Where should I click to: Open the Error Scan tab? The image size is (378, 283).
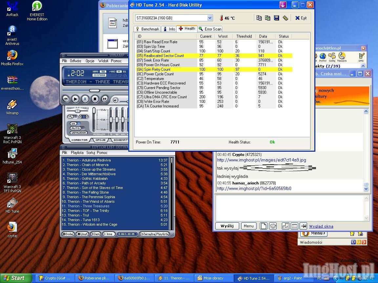pyautogui.click(x=210, y=29)
